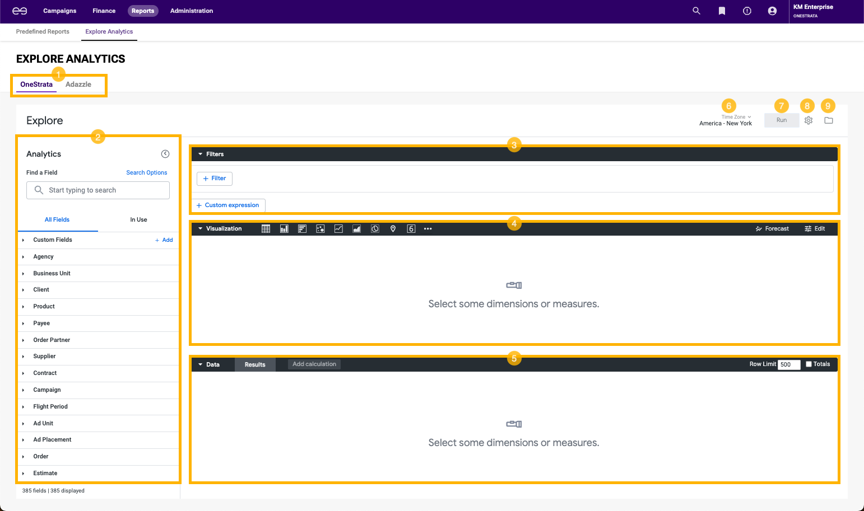Click the Custom expression button
Image resolution: width=864 pixels, height=511 pixels.
pyautogui.click(x=228, y=205)
